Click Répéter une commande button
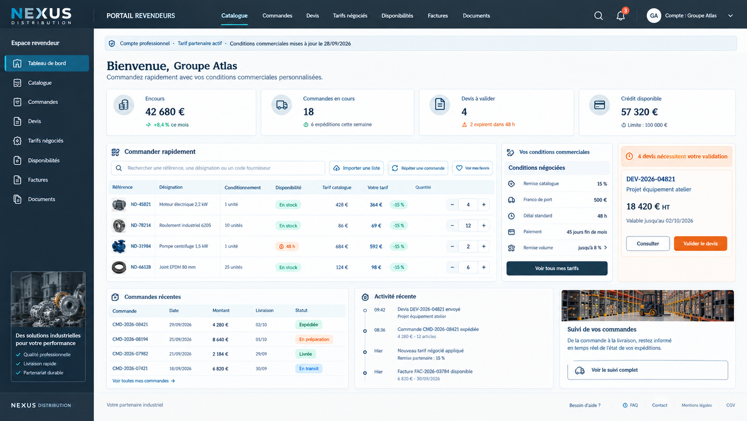 click(418, 168)
